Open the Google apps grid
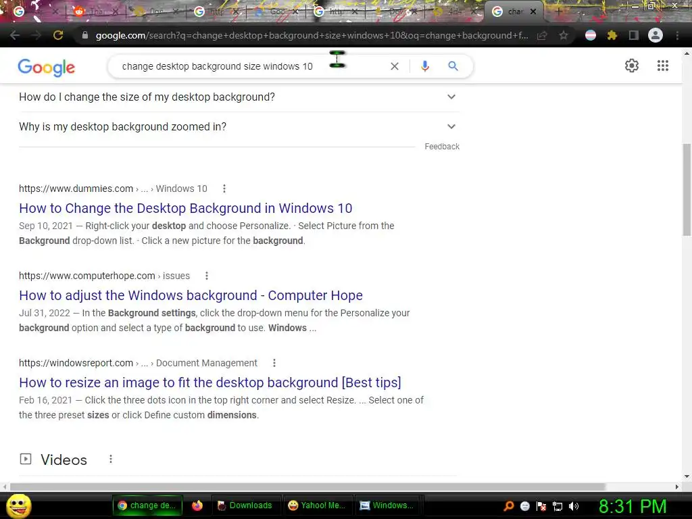 coord(662,66)
